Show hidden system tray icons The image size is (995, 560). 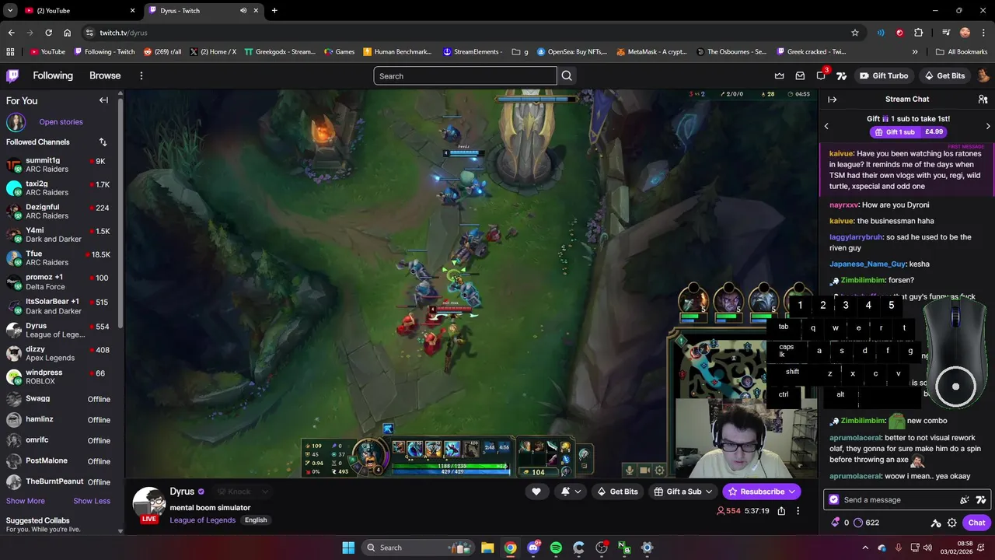click(x=864, y=548)
